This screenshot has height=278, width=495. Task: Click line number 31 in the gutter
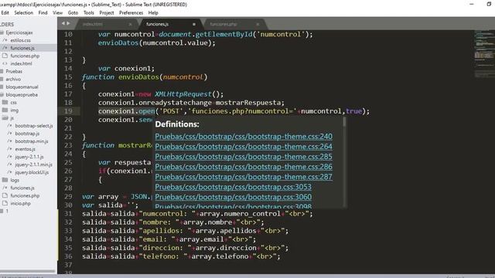click(68, 214)
